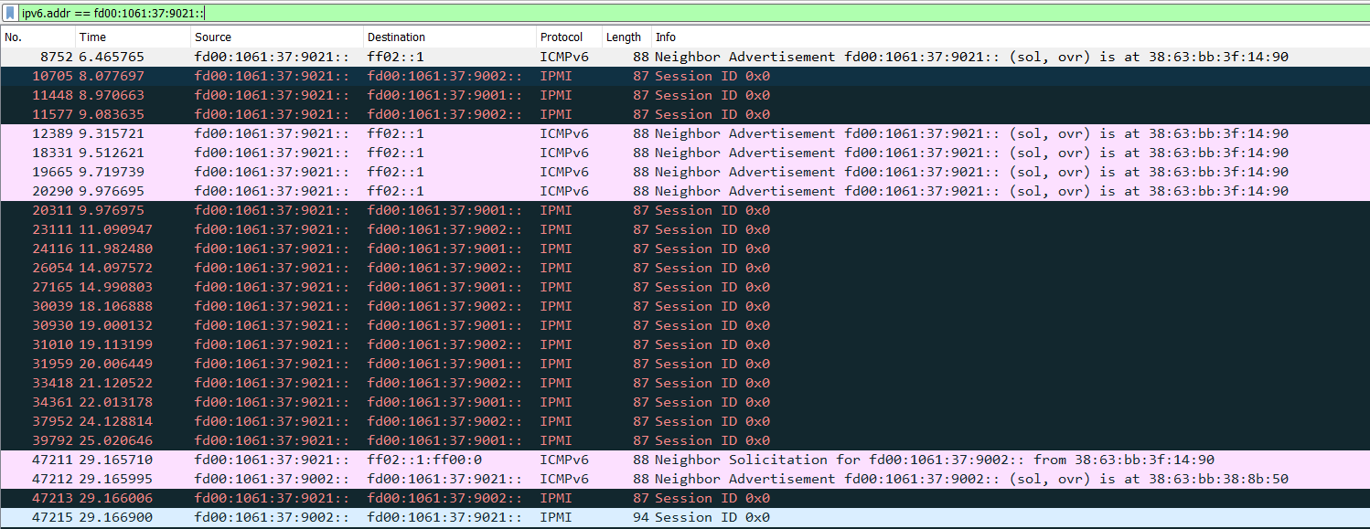
Task: Sort by the Time column header
Action: click(x=133, y=37)
